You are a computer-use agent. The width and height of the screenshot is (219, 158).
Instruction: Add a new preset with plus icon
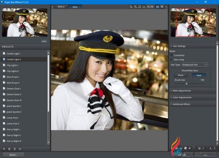(4, 149)
